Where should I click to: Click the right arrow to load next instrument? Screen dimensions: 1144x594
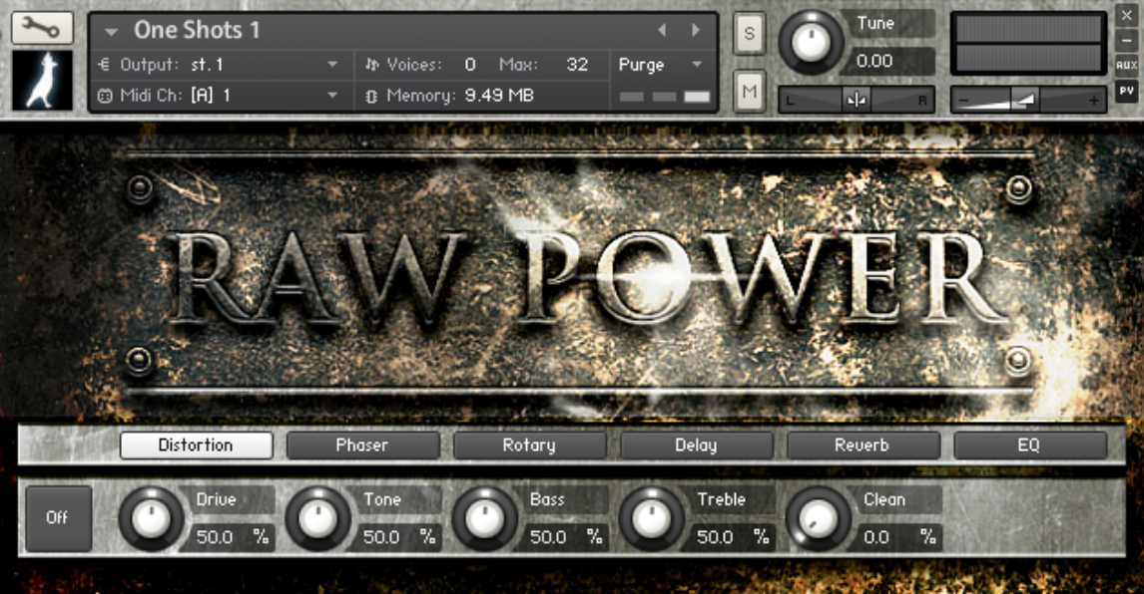click(x=693, y=31)
